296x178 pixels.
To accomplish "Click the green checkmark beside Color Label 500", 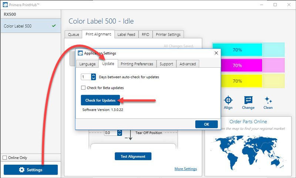I will pos(54,26).
